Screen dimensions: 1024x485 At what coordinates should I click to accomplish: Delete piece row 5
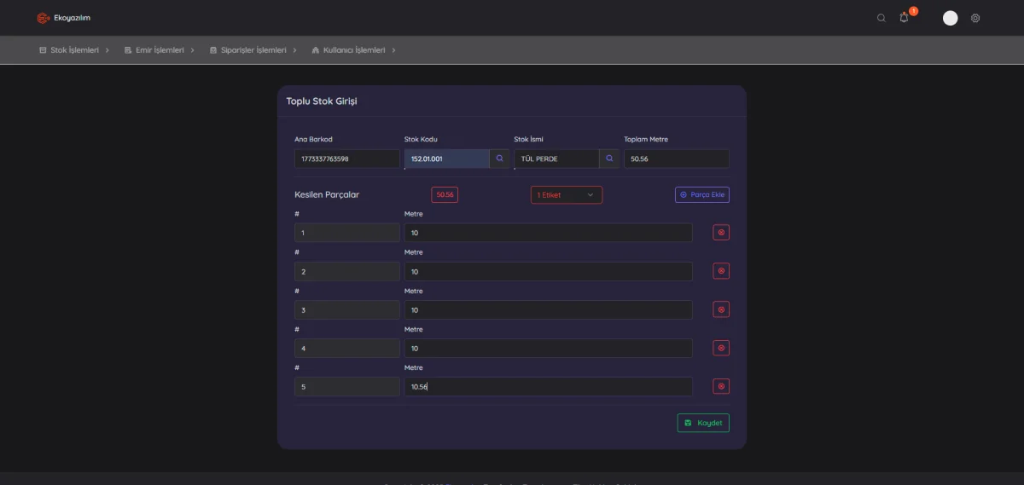(x=721, y=386)
